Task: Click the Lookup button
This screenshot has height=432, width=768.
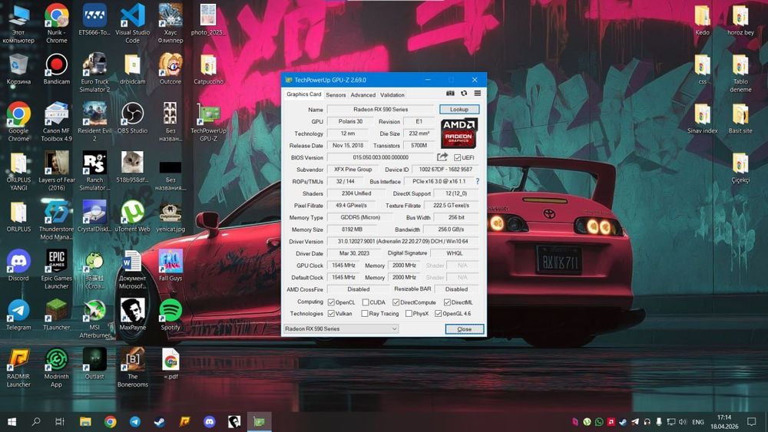Action: click(x=459, y=110)
